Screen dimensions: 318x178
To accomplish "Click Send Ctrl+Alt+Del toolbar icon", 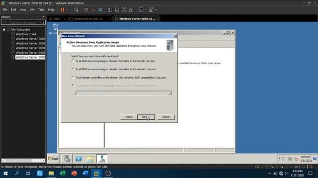I will pyautogui.click(x=76, y=10).
